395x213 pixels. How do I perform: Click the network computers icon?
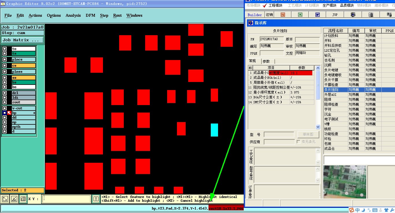(389, 15)
